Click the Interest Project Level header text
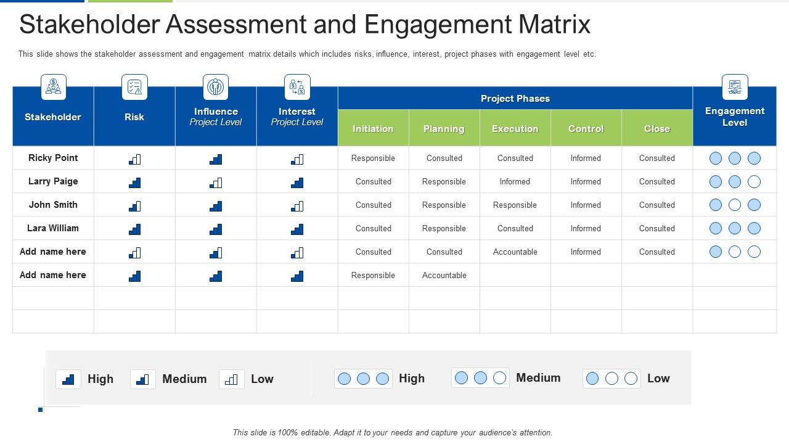This screenshot has width=789, height=444. 297,117
